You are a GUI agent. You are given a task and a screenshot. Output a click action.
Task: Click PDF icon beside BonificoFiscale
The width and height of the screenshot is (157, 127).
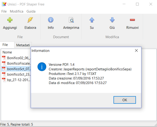click(x=4, y=63)
